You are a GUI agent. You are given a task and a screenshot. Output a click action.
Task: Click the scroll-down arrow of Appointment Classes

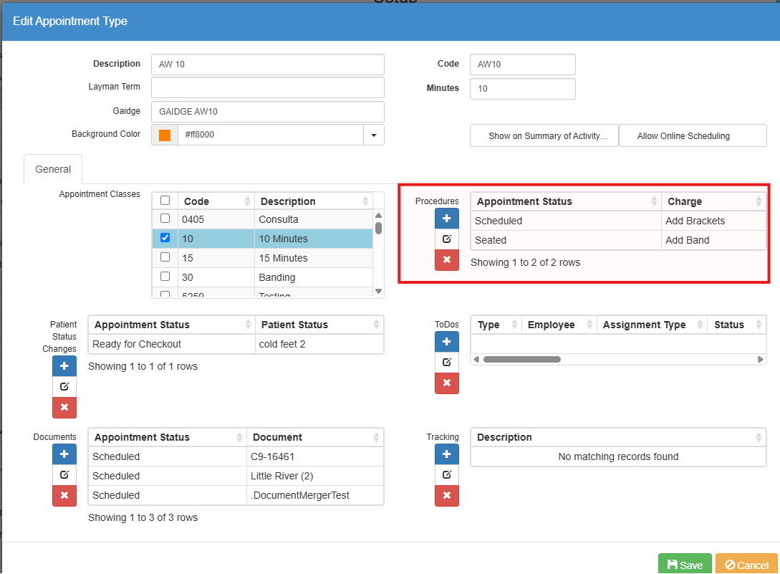coord(379,291)
